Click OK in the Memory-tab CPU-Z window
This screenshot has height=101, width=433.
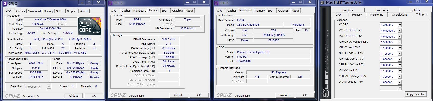199,95
